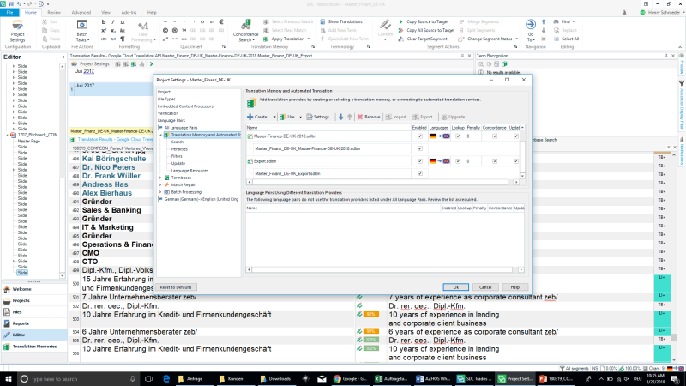Click OK in the Project Settings dialog
Image resolution: width=686 pixels, height=386 pixels.
coord(455,287)
